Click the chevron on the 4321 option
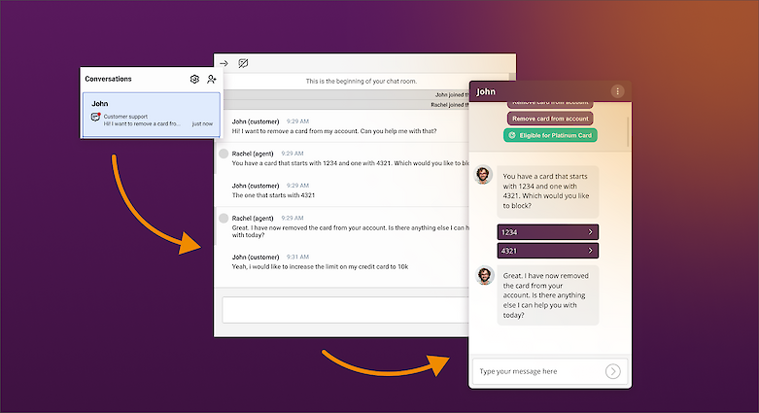759x413 pixels. [x=590, y=251]
